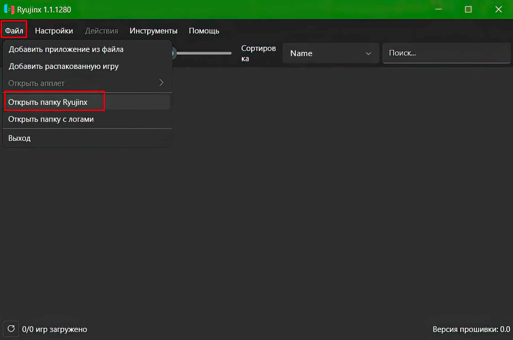The height and width of the screenshot is (340, 513).
Task: Select Открыть папку с логами
Action: click(87, 119)
